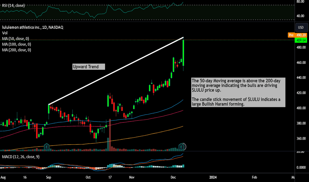Click the December earnings E marker
Screen dimensions: 309x182
coord(181,147)
